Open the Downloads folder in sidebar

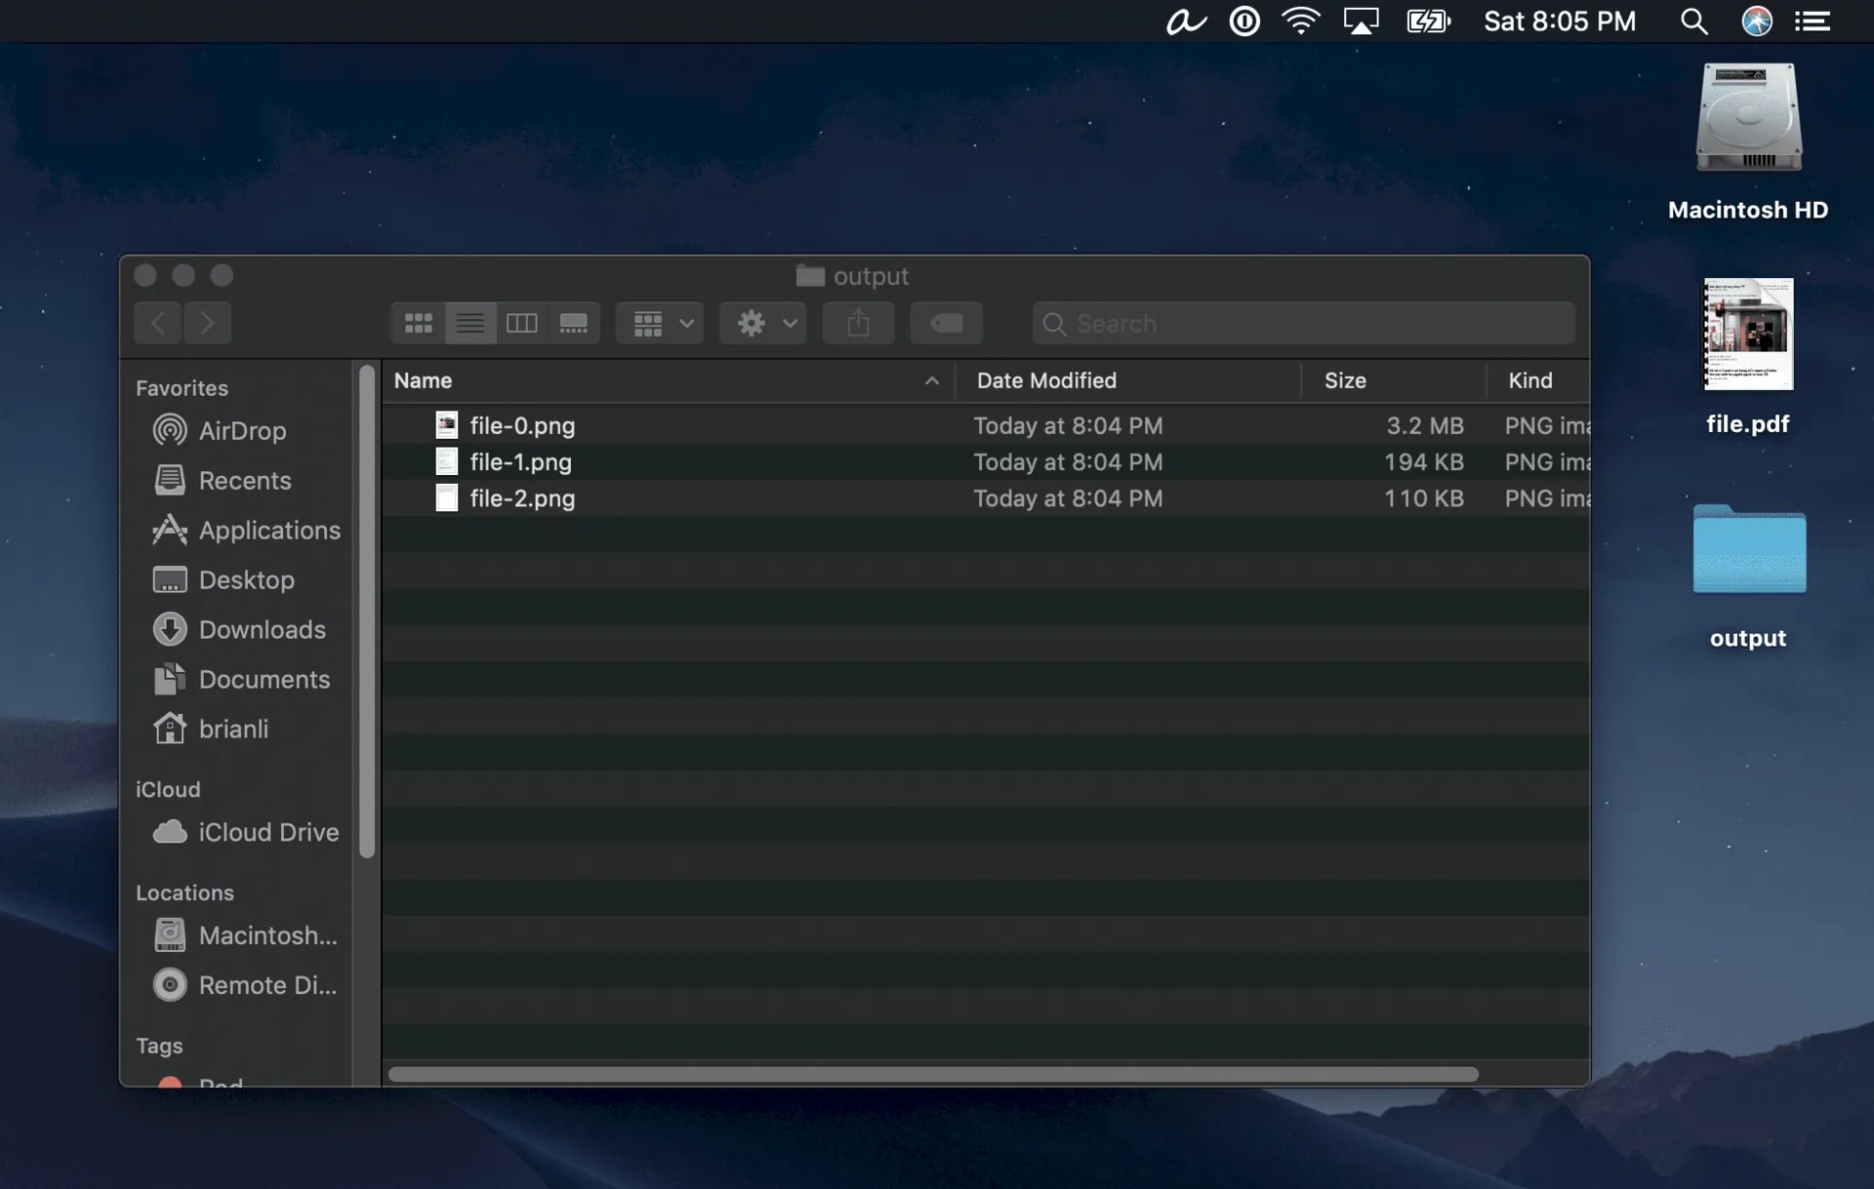(x=263, y=629)
